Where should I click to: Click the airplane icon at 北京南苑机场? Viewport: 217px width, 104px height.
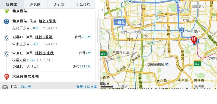tap(167, 64)
